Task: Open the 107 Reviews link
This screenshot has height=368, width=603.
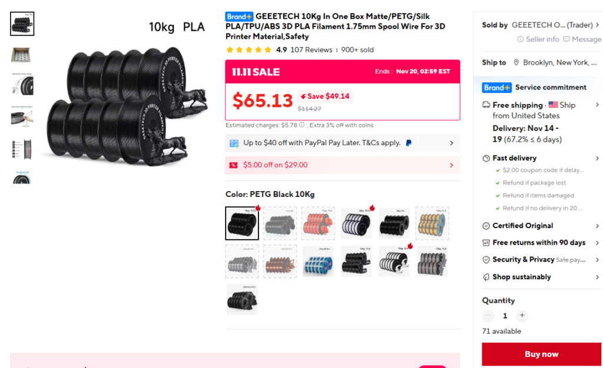Action: click(311, 50)
